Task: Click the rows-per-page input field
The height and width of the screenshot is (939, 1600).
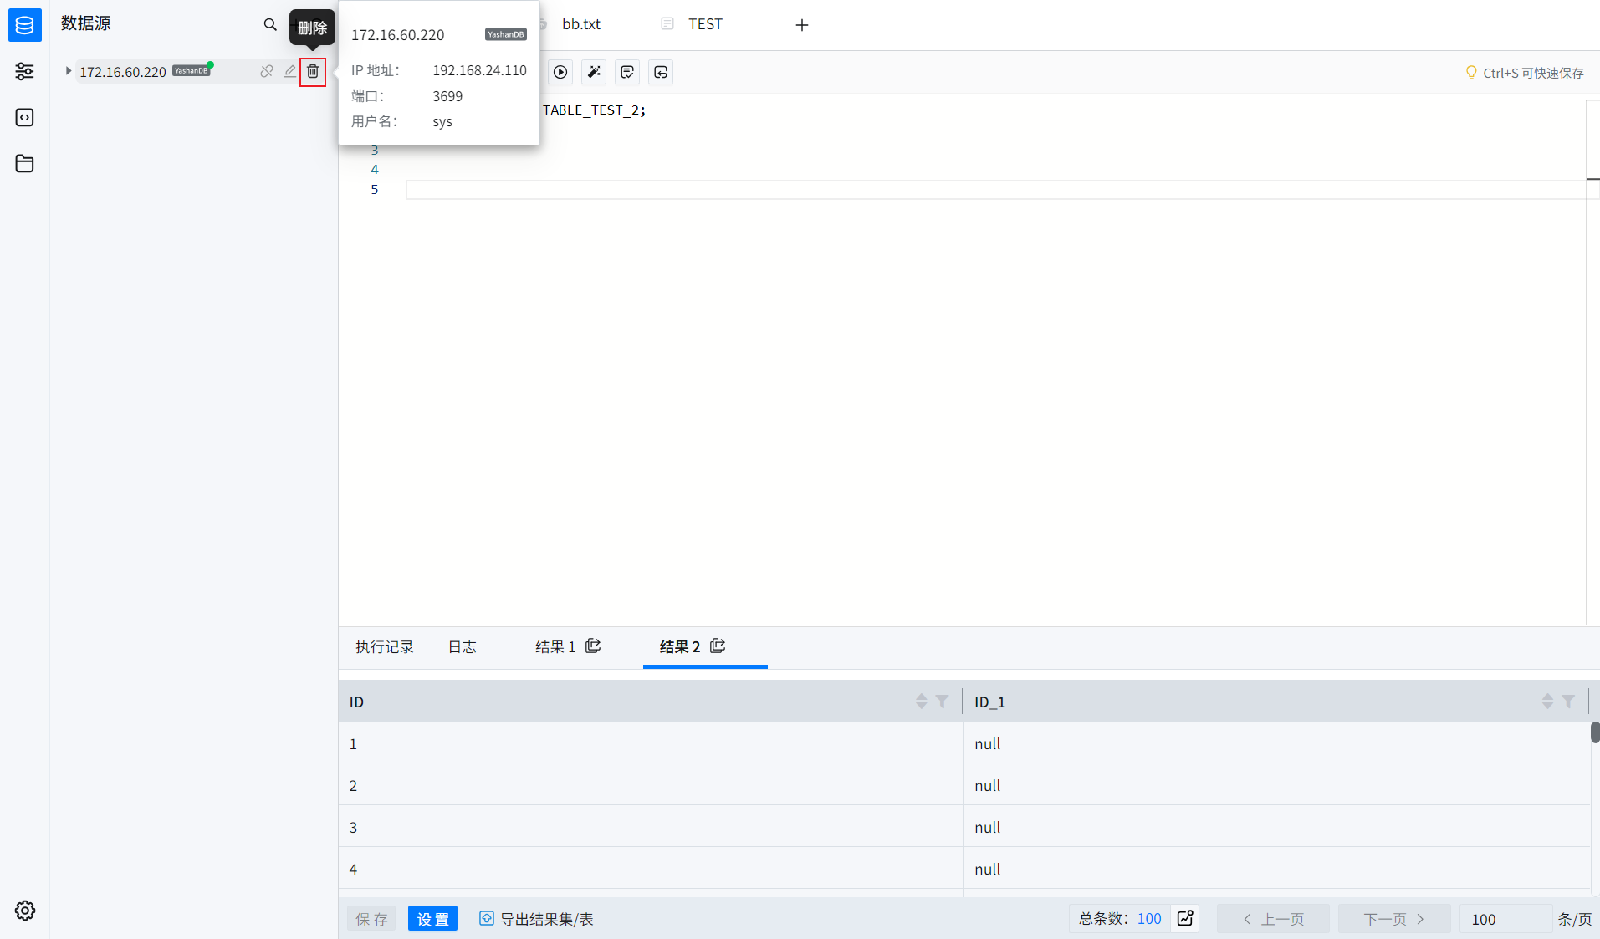Action: click(1505, 919)
